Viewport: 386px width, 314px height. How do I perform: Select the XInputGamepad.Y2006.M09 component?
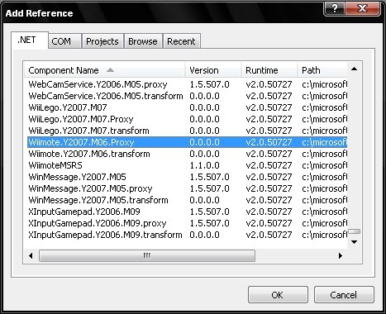coord(187,212)
